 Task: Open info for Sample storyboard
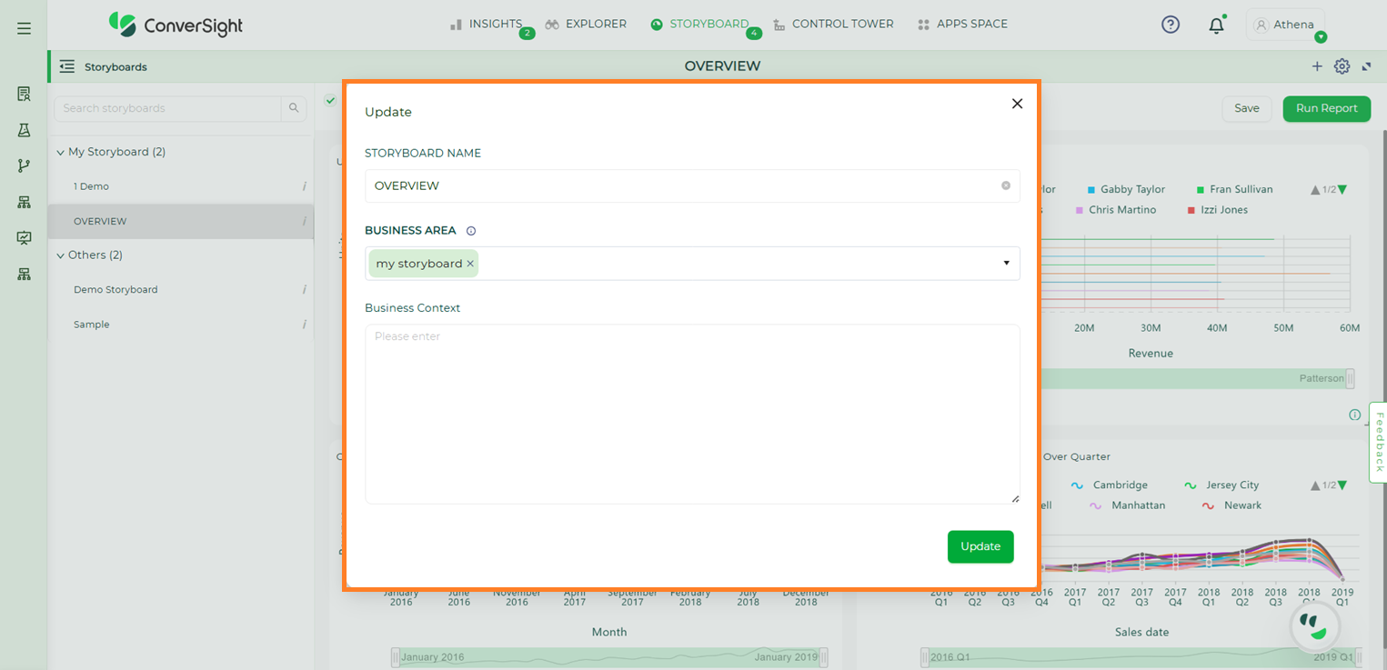tap(304, 325)
